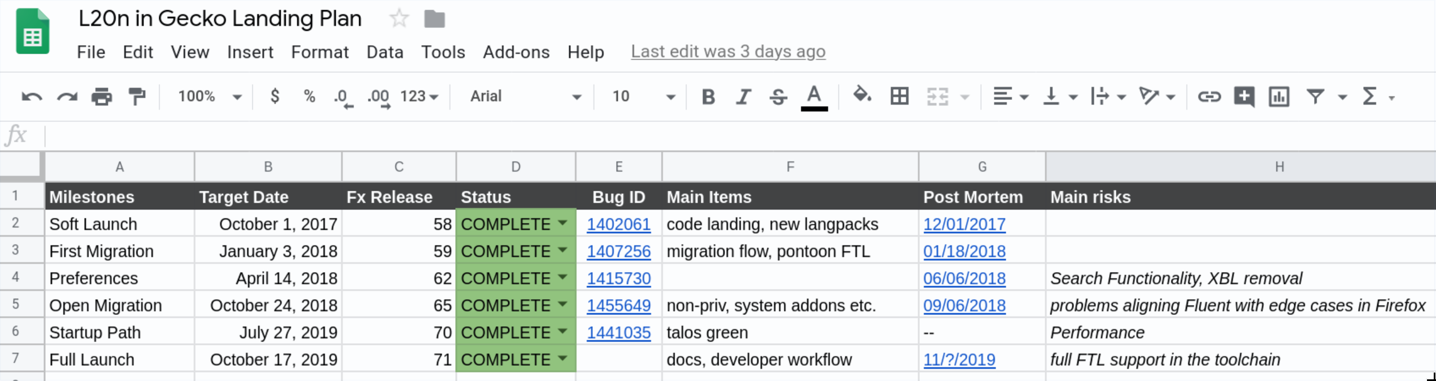Open the Insert menu
The image size is (1436, 381).
pos(250,52)
